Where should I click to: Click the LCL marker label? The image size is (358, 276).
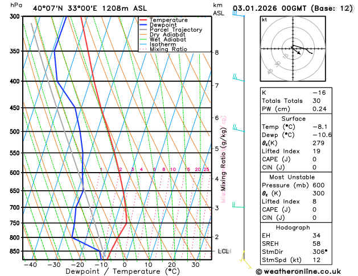[x=223, y=251]
